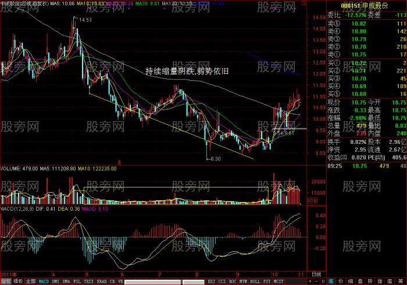Screen dimensions: 407x285
Task: Click the 09:25 tick record row
Action: pos(366,166)
